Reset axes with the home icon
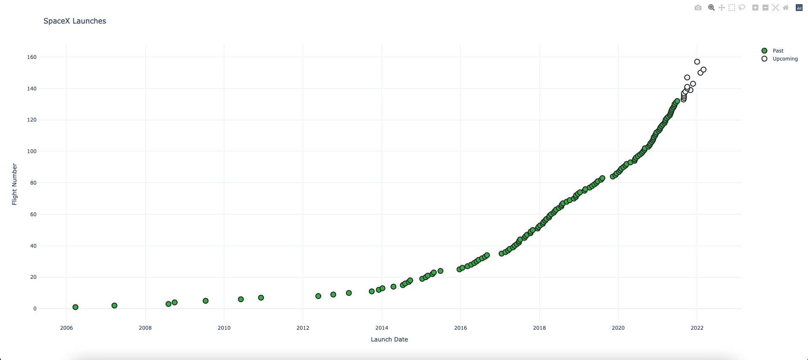This screenshot has height=360, width=808. coord(786,8)
